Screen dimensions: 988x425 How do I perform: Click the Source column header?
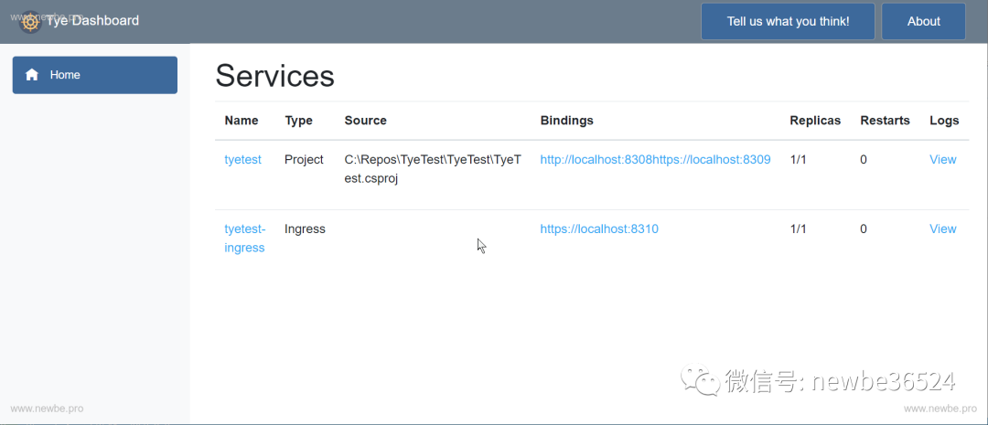pos(365,121)
